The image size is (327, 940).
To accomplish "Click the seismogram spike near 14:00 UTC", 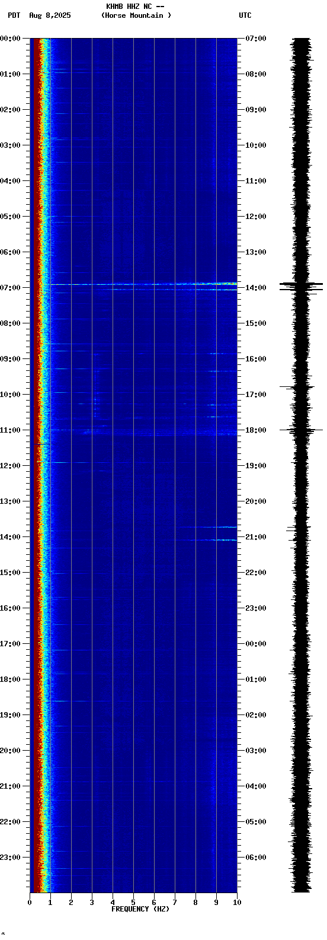I will pos(302,287).
